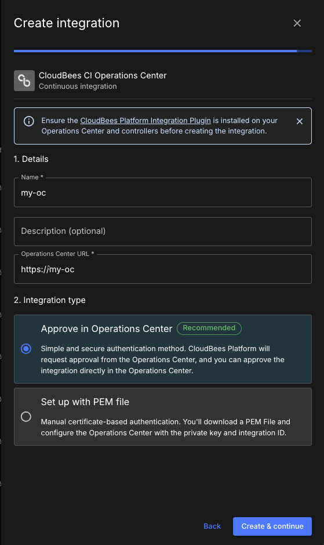Viewport: 324px width, 545px height.
Task: Focus the Description (optional) field
Action: (x=162, y=232)
